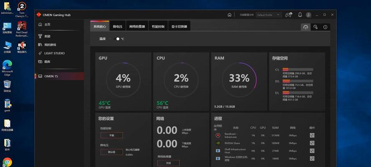Click the CPU column header in 进程

(253, 128)
